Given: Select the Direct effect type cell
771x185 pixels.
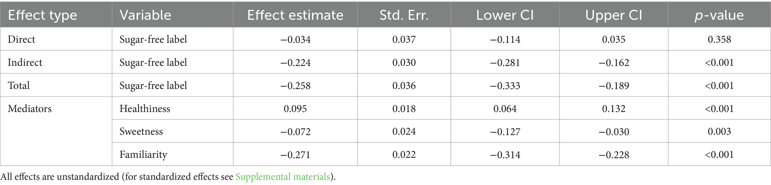Looking at the screenshot, I should pos(22,39).
